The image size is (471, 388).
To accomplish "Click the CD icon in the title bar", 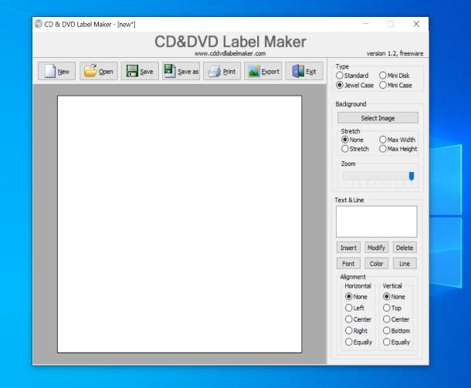I will (39, 24).
